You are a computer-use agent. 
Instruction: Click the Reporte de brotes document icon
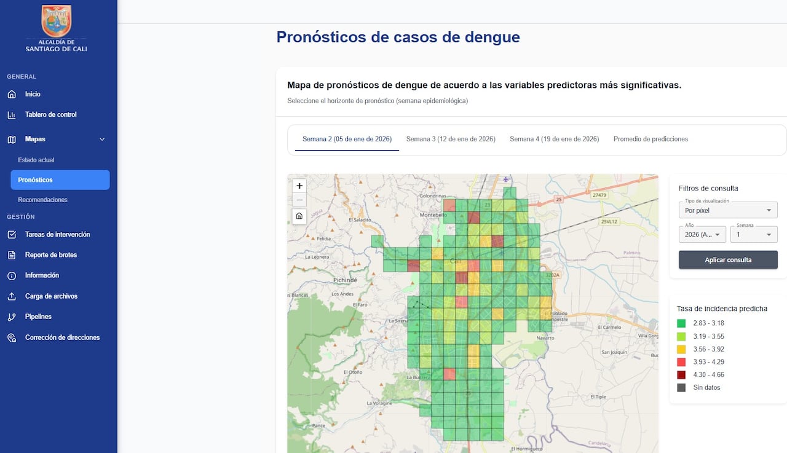pos(12,255)
